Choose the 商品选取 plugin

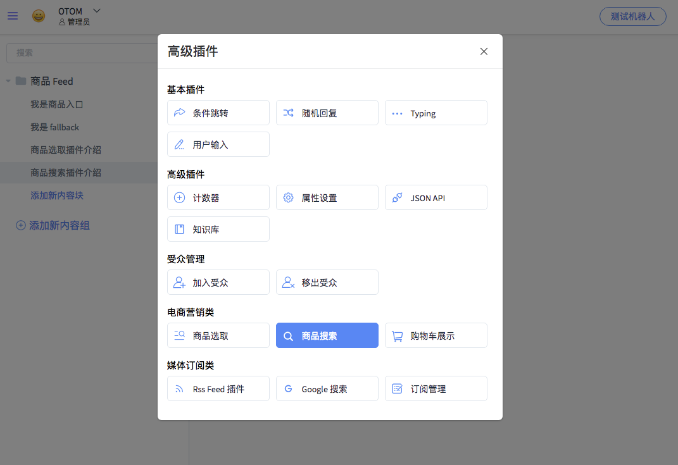[218, 335]
